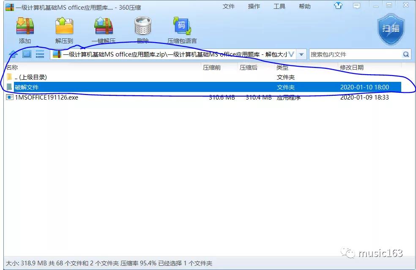Sort by the 压缩前 column header
This screenshot has height=270, width=416.
pos(212,67)
